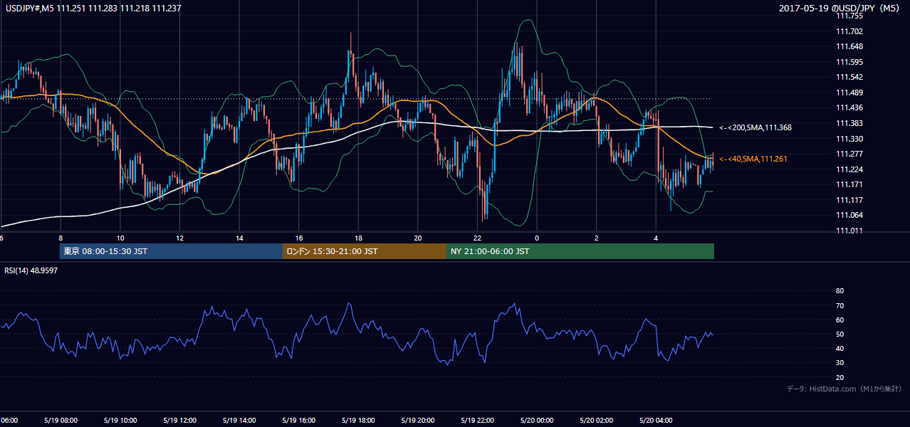Click hour marker 14 under the price chart
The image size is (910, 427).
click(x=239, y=238)
